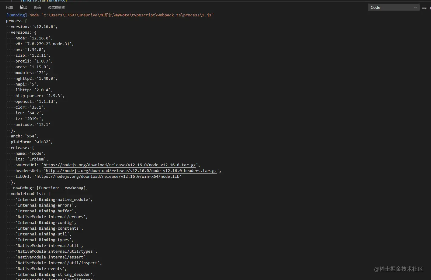Click the 'NativeModule internal/errors' entry
The image size is (431, 280).
[x=52, y=217]
